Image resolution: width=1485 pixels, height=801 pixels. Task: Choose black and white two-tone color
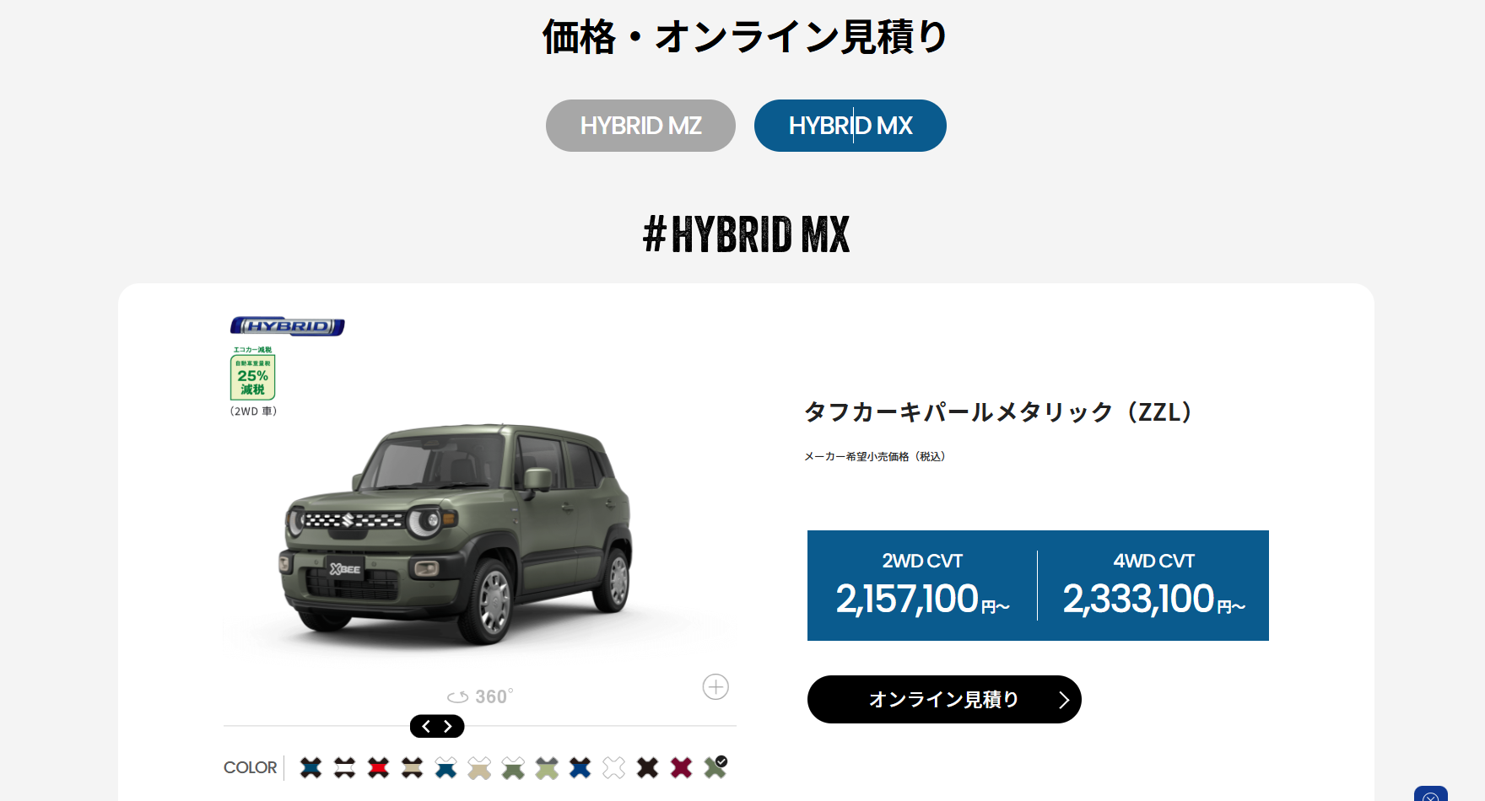pyautogui.click(x=344, y=767)
